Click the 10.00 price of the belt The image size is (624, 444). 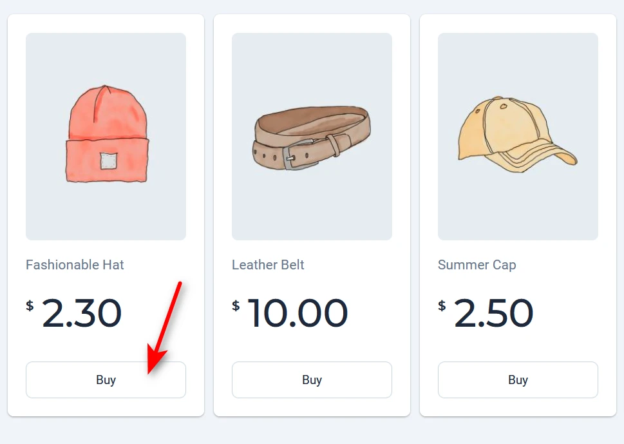pos(298,314)
